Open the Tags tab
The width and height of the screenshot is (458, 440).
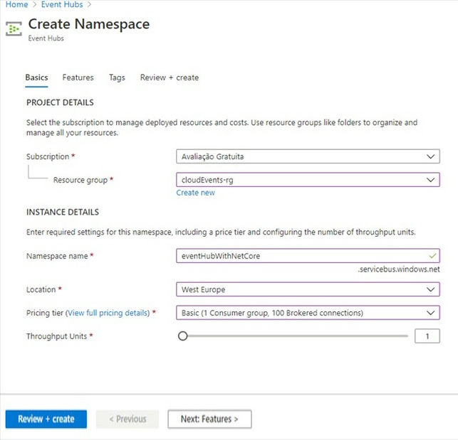117,77
